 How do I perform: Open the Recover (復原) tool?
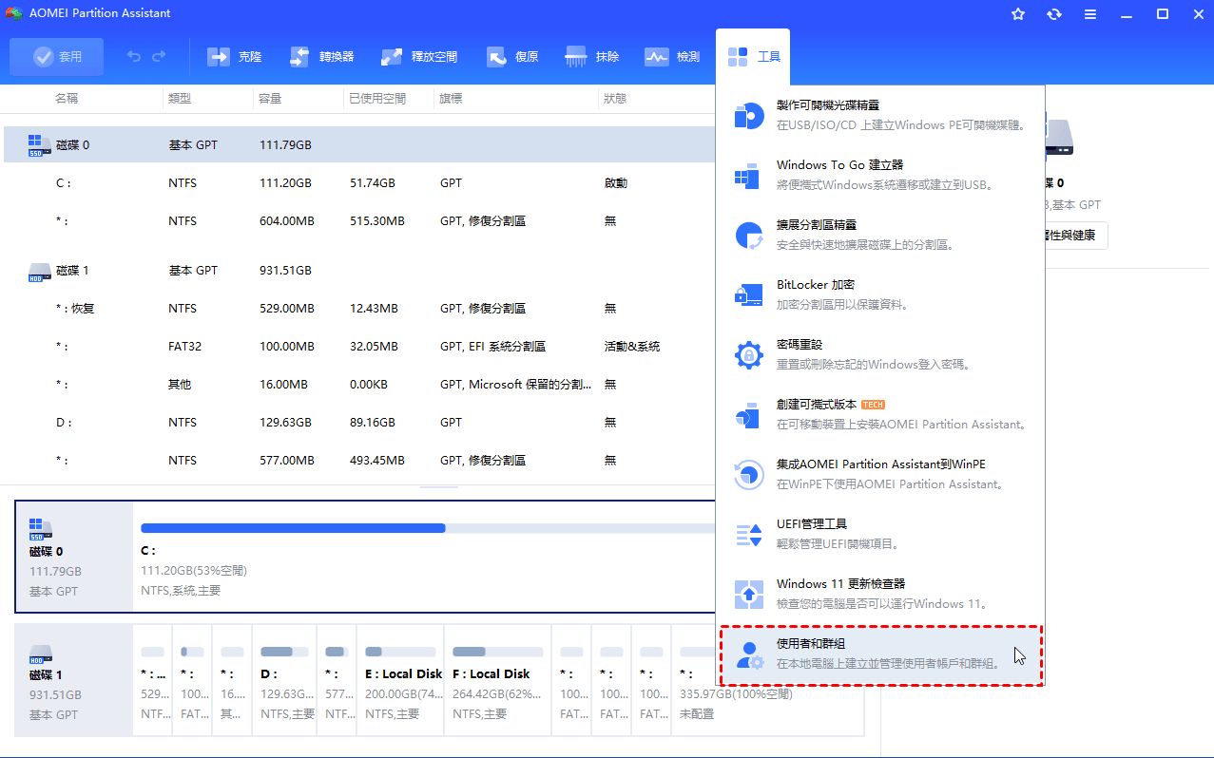click(x=513, y=57)
